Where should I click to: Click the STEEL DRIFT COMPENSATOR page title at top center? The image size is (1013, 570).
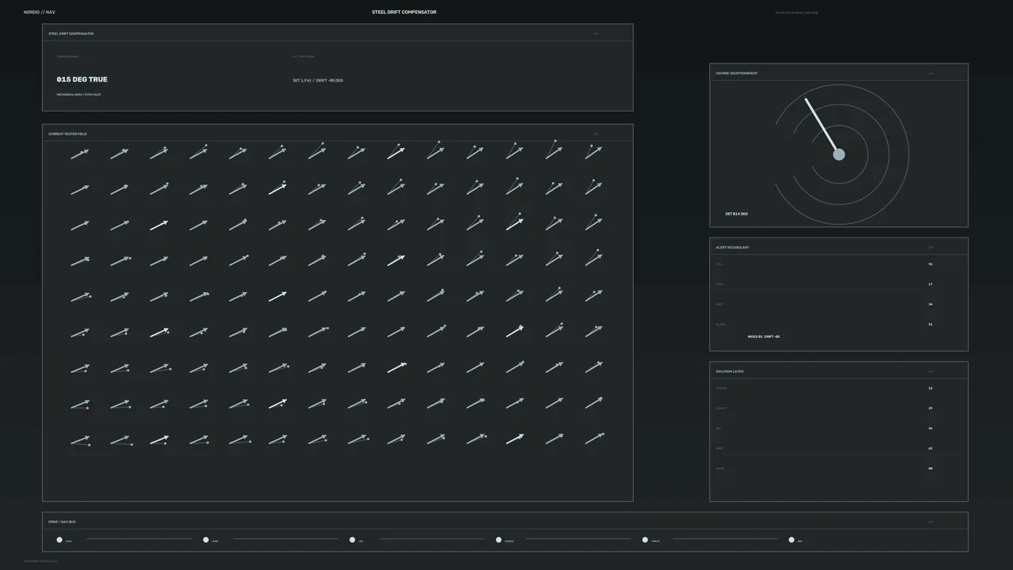click(x=404, y=12)
